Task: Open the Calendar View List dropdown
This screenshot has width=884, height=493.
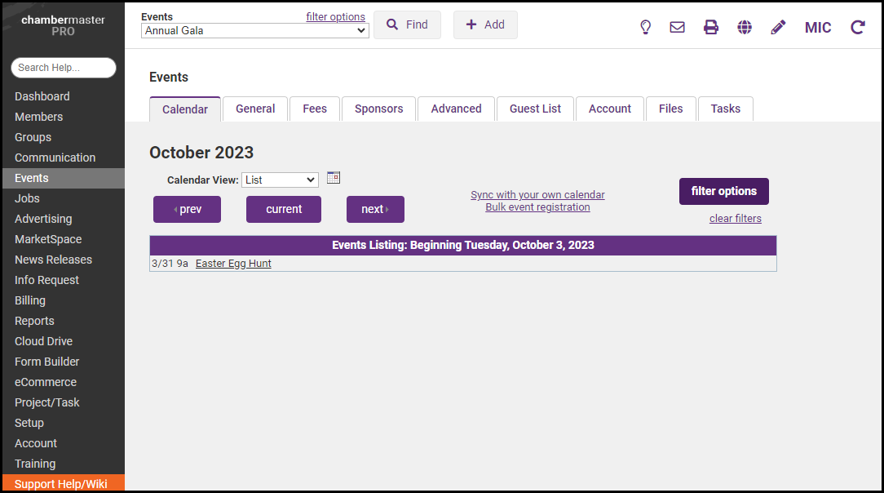Action: pos(280,180)
